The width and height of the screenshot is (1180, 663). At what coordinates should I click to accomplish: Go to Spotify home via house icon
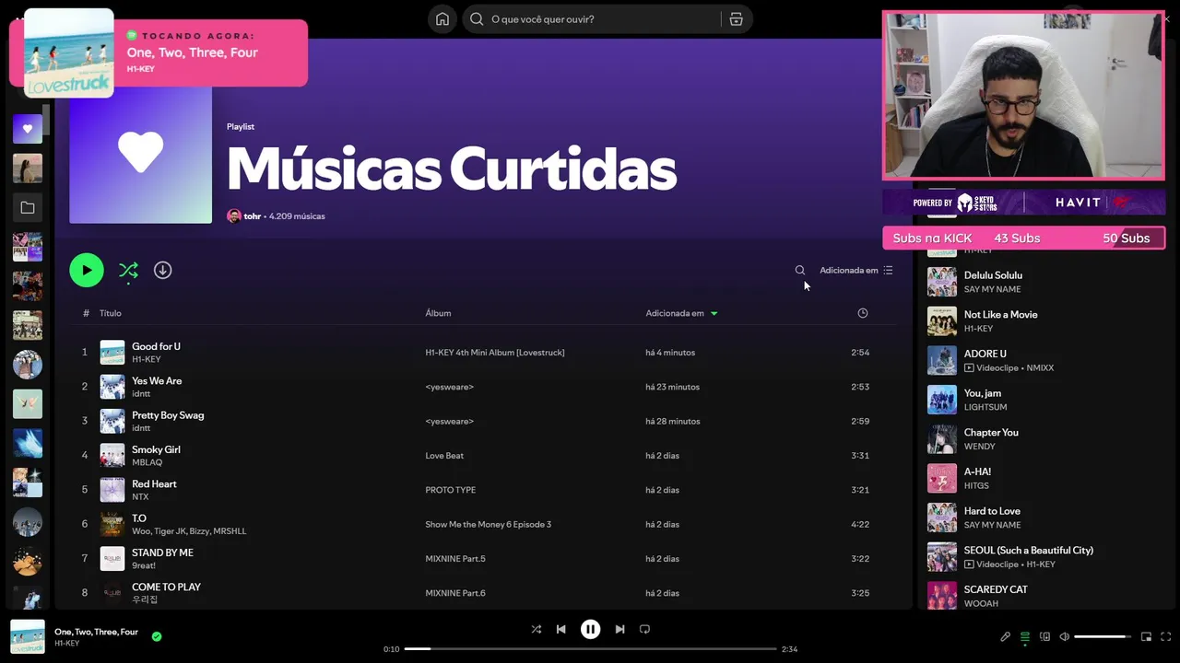point(442,19)
